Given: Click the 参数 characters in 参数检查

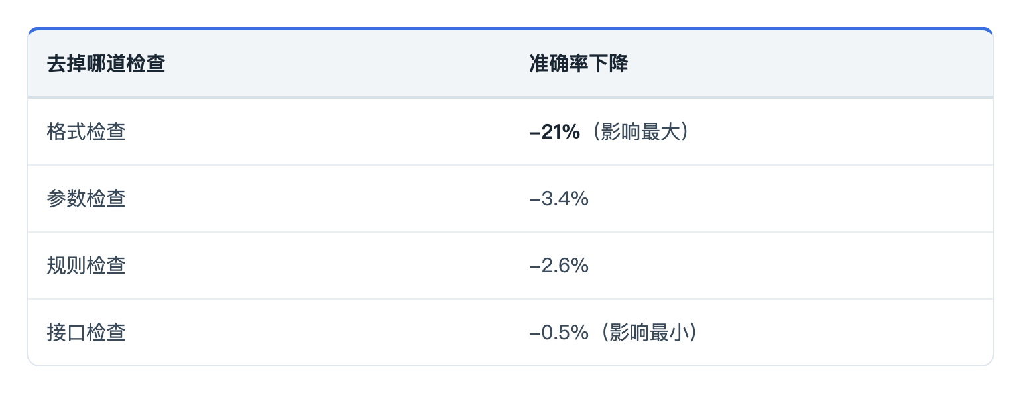Looking at the screenshot, I should coord(66,199).
